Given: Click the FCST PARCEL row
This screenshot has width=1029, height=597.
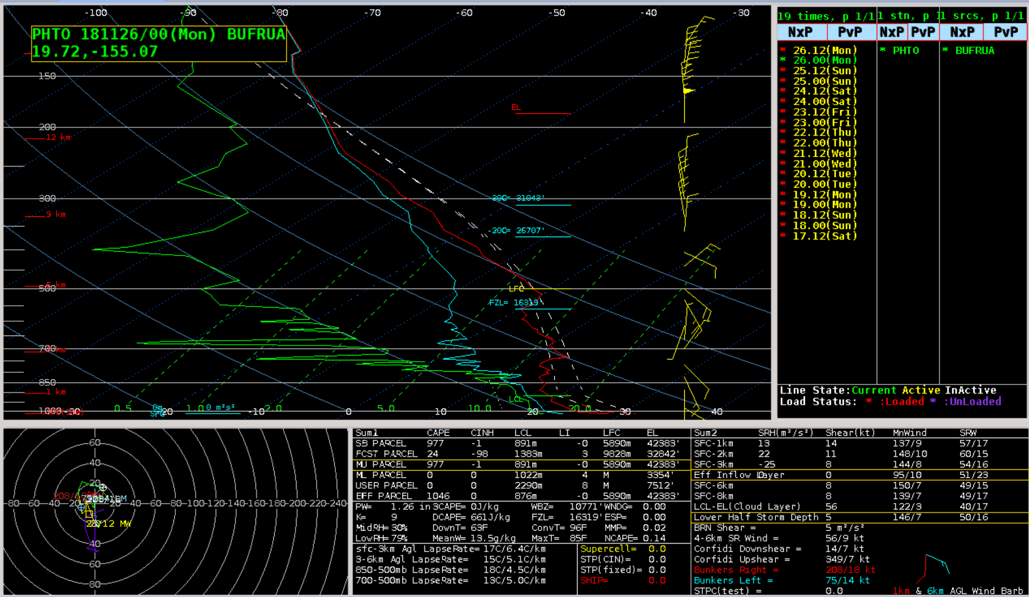Looking at the screenshot, I should pyautogui.click(x=522, y=454).
